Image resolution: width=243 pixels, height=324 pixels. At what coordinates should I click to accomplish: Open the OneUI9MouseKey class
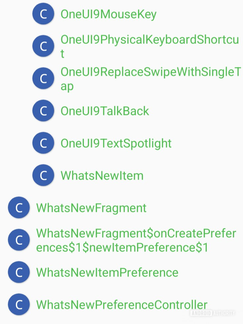click(108, 14)
